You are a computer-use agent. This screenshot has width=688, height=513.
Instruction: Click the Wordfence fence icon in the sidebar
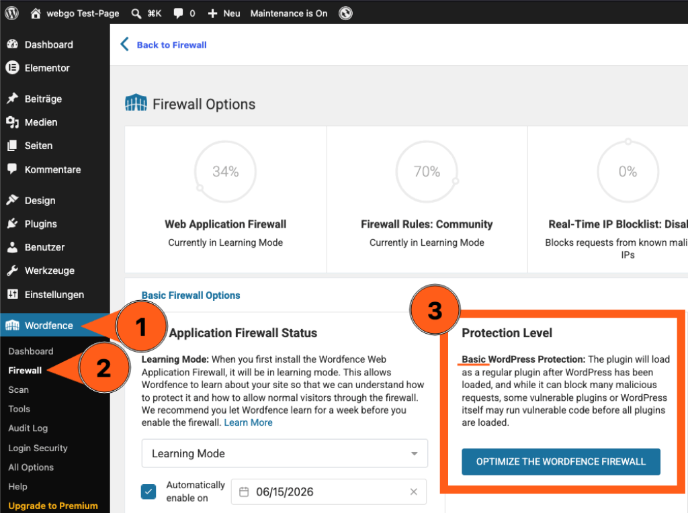point(12,326)
